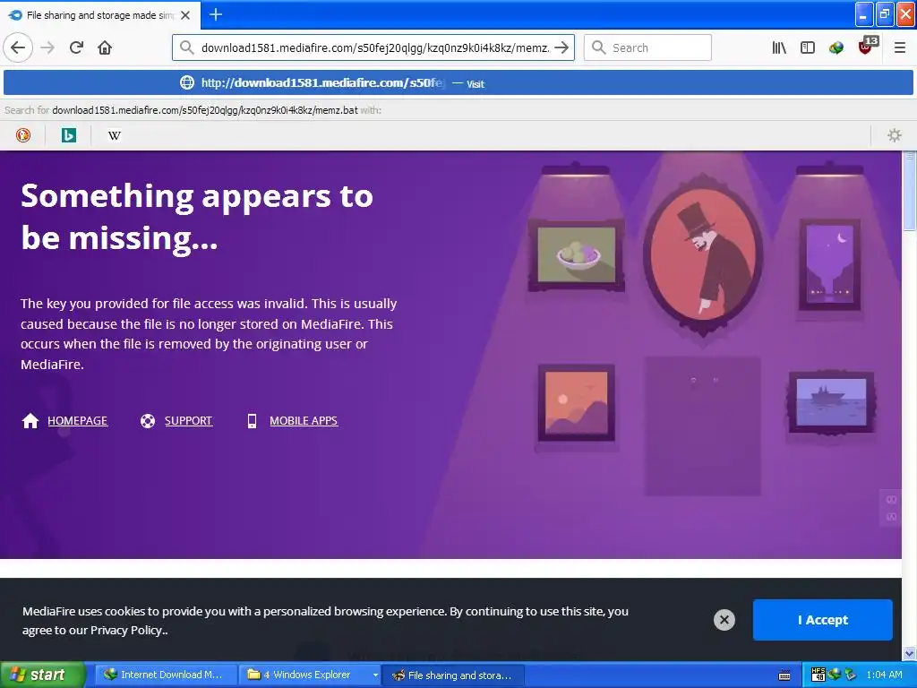
Task: Open the uBlock shield extension icon
Action: click(x=866, y=47)
